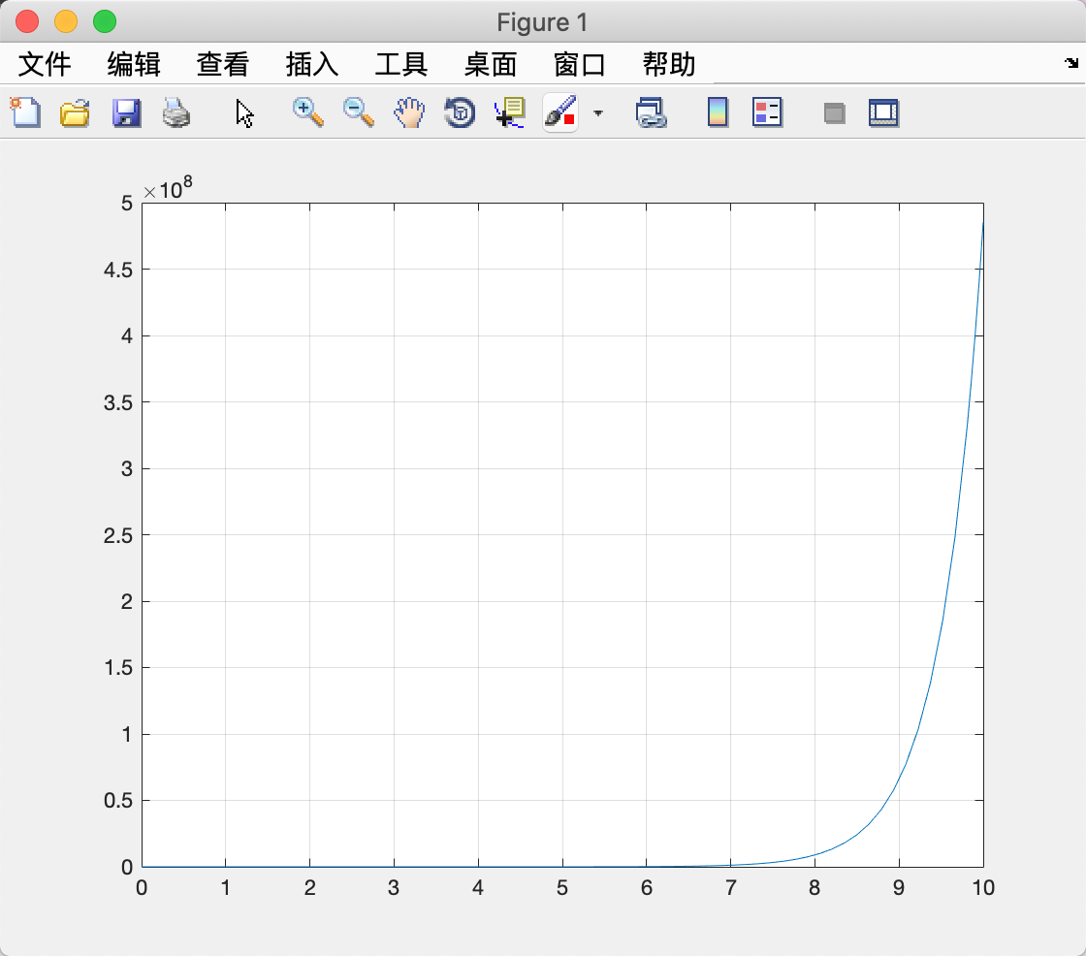Open the 窗口 menu
The height and width of the screenshot is (956, 1086).
pos(580,64)
